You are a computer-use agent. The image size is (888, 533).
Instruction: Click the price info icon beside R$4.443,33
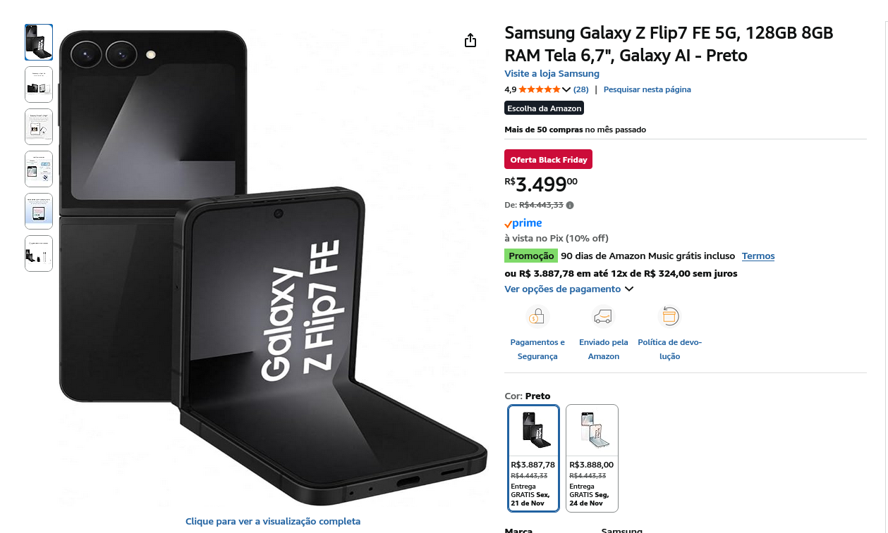click(x=570, y=206)
